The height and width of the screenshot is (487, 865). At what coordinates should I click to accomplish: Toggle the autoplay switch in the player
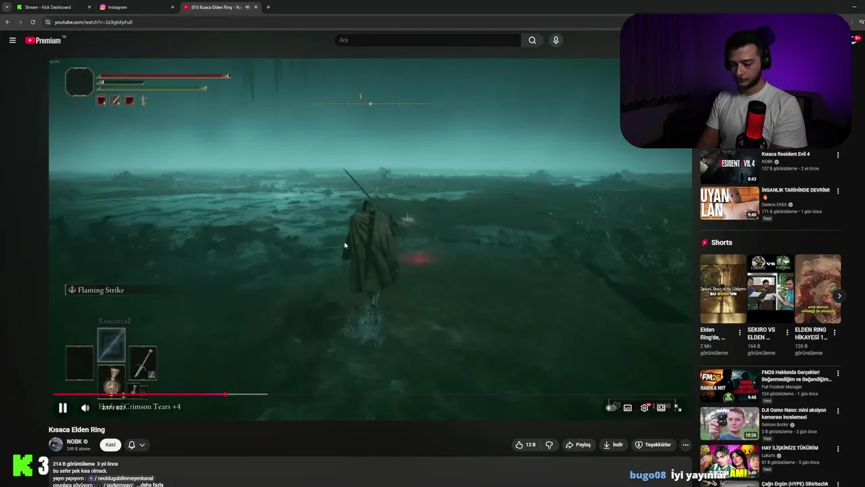pyautogui.click(x=612, y=407)
